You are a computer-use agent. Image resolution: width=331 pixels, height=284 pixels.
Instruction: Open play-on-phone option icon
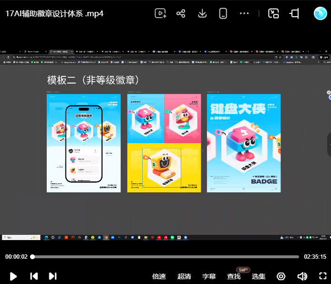(223, 13)
